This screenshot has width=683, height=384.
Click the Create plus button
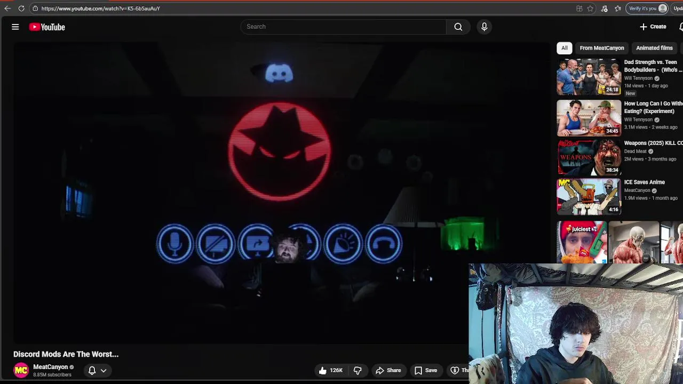click(x=653, y=27)
